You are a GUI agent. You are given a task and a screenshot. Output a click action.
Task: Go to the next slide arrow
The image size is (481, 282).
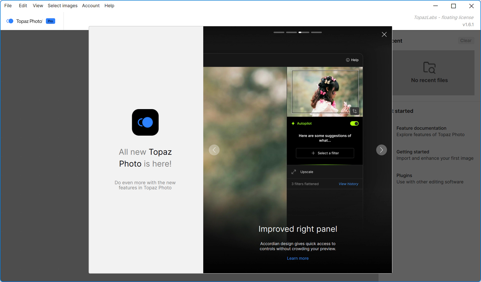pos(381,150)
